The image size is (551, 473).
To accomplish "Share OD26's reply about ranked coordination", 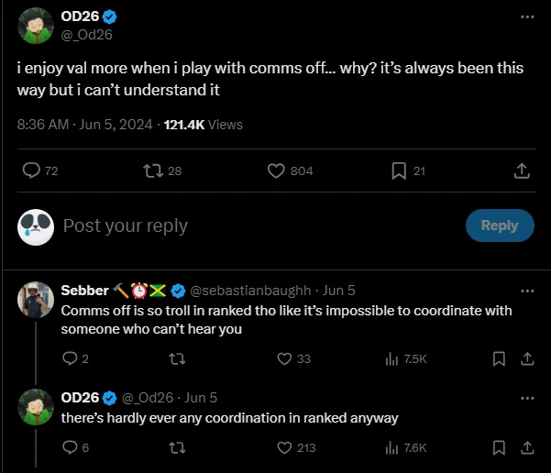I will pyautogui.click(x=527, y=447).
